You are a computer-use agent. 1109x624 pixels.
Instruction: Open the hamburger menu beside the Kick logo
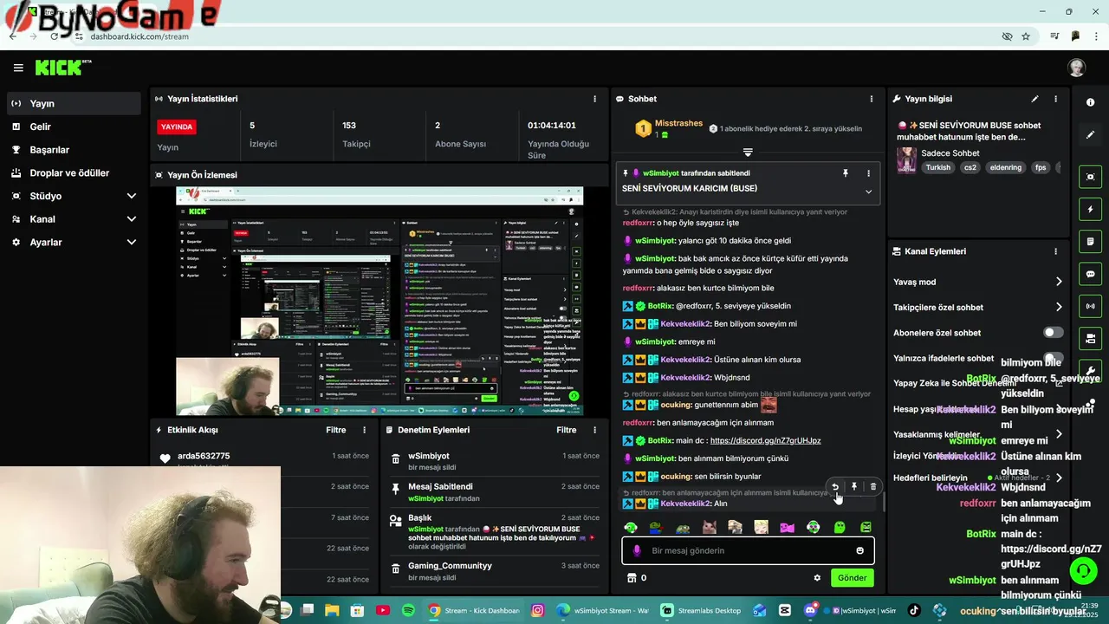[x=18, y=68]
